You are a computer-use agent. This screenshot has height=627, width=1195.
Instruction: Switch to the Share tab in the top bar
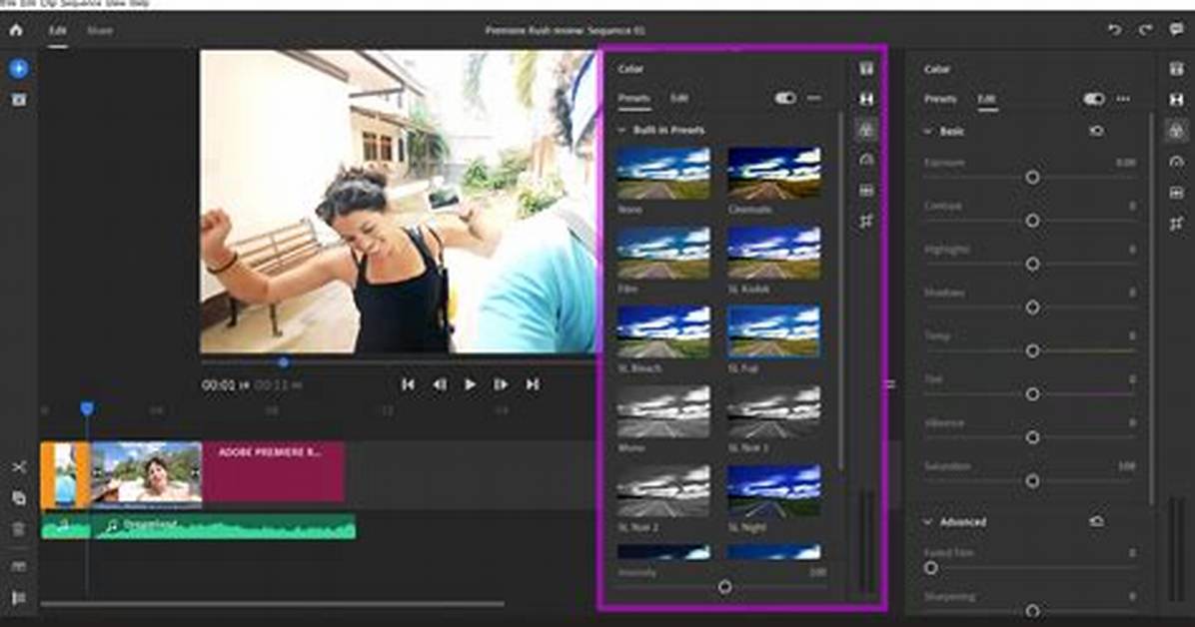point(100,31)
